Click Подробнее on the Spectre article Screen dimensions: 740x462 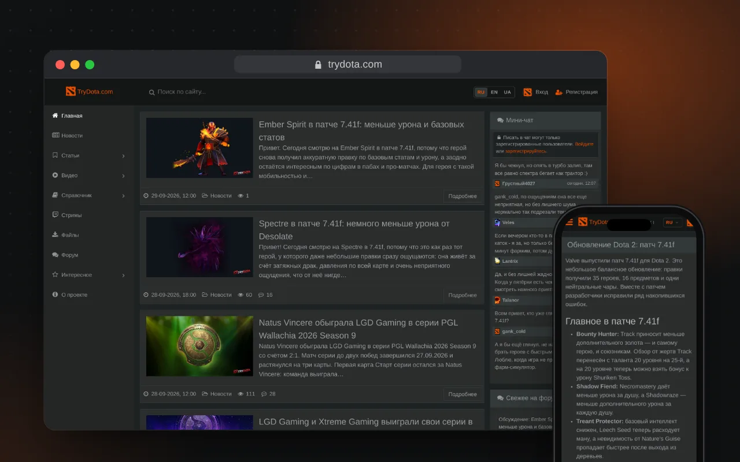(x=462, y=295)
